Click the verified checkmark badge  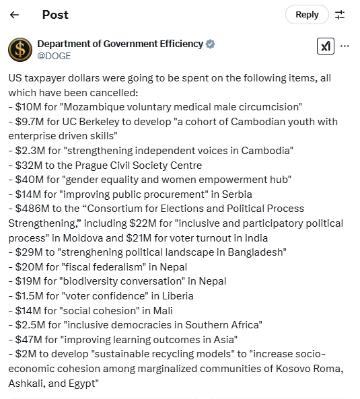point(210,44)
